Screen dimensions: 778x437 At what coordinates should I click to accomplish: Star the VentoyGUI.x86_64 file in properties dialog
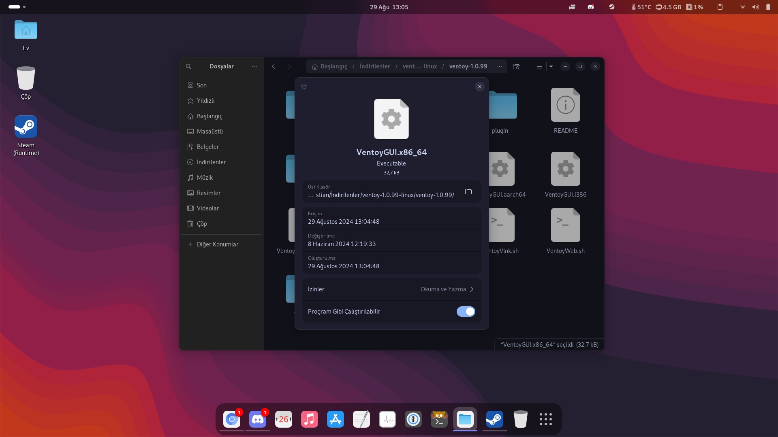click(x=304, y=87)
